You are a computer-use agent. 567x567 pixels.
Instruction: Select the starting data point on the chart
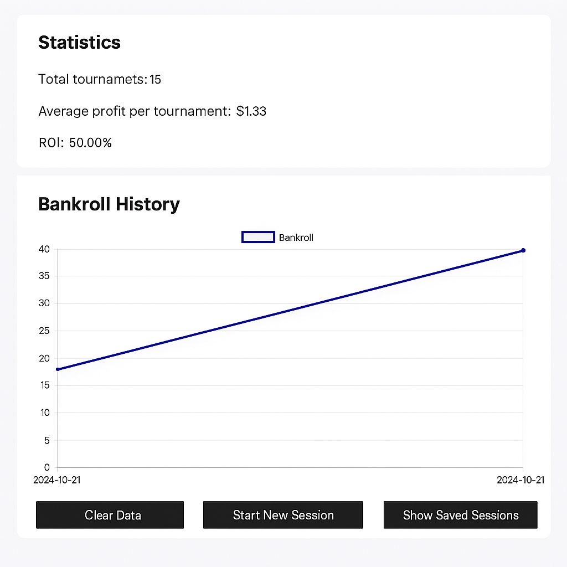(58, 369)
